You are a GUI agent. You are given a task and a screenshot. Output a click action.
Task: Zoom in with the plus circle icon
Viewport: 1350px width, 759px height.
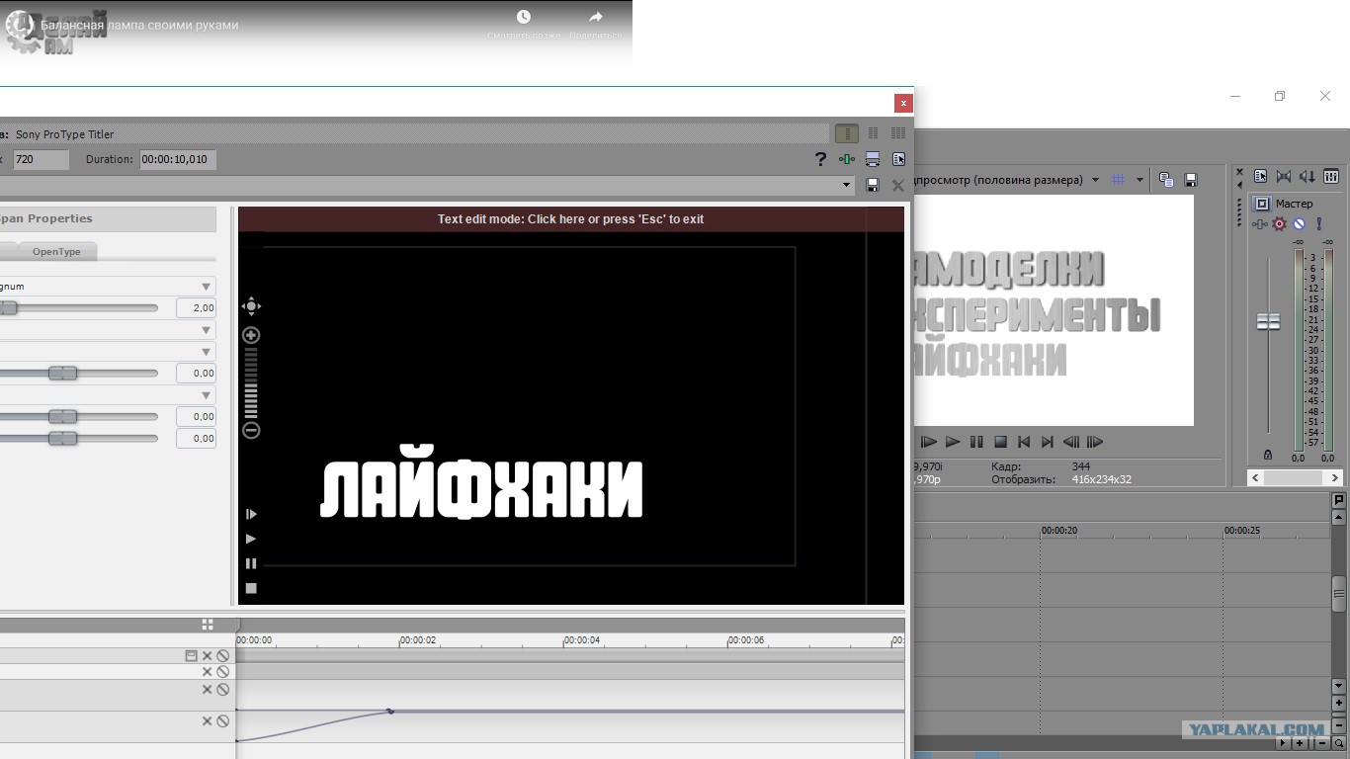251,335
